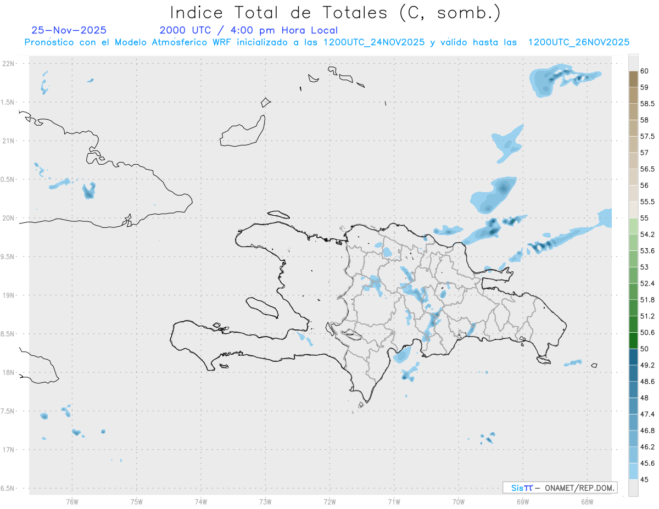This screenshot has height=509, width=659.
Task: Click the legend value '51.8'
Action: [x=647, y=300]
